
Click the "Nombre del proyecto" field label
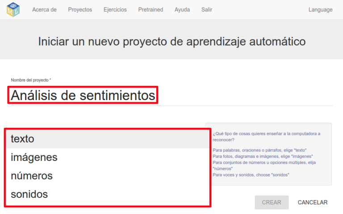tap(31, 80)
